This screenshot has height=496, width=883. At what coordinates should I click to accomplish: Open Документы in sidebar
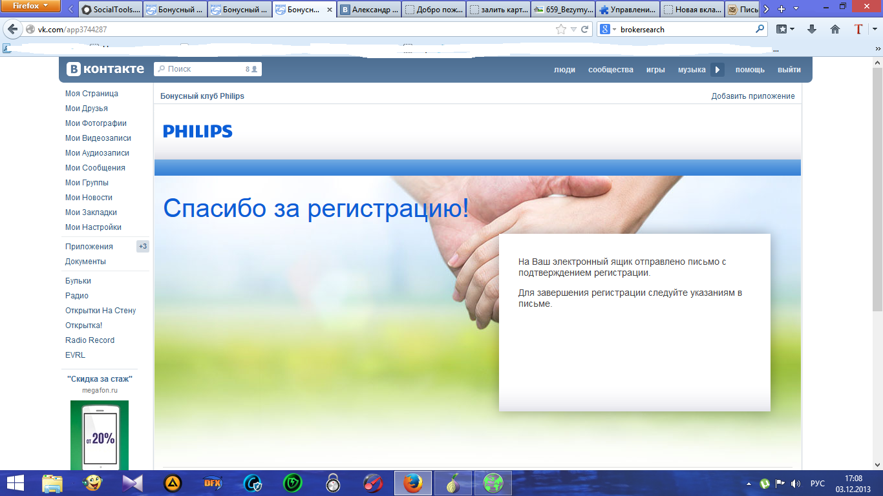[85, 262]
